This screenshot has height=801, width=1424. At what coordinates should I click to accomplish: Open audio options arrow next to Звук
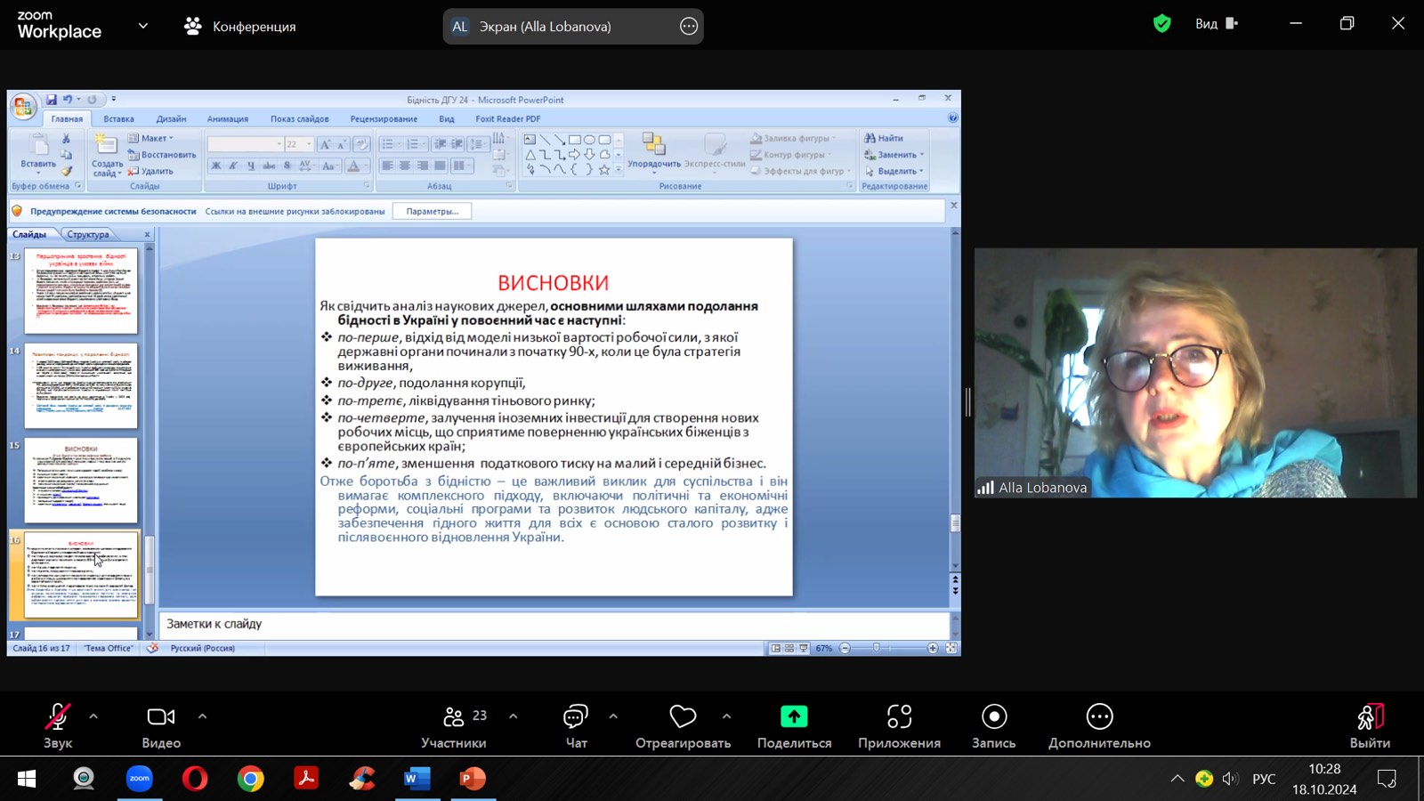point(93,716)
